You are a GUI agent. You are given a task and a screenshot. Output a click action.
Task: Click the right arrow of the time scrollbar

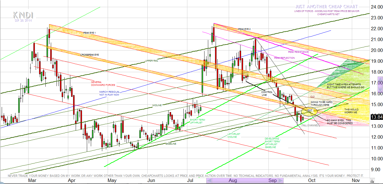click(280, 181)
